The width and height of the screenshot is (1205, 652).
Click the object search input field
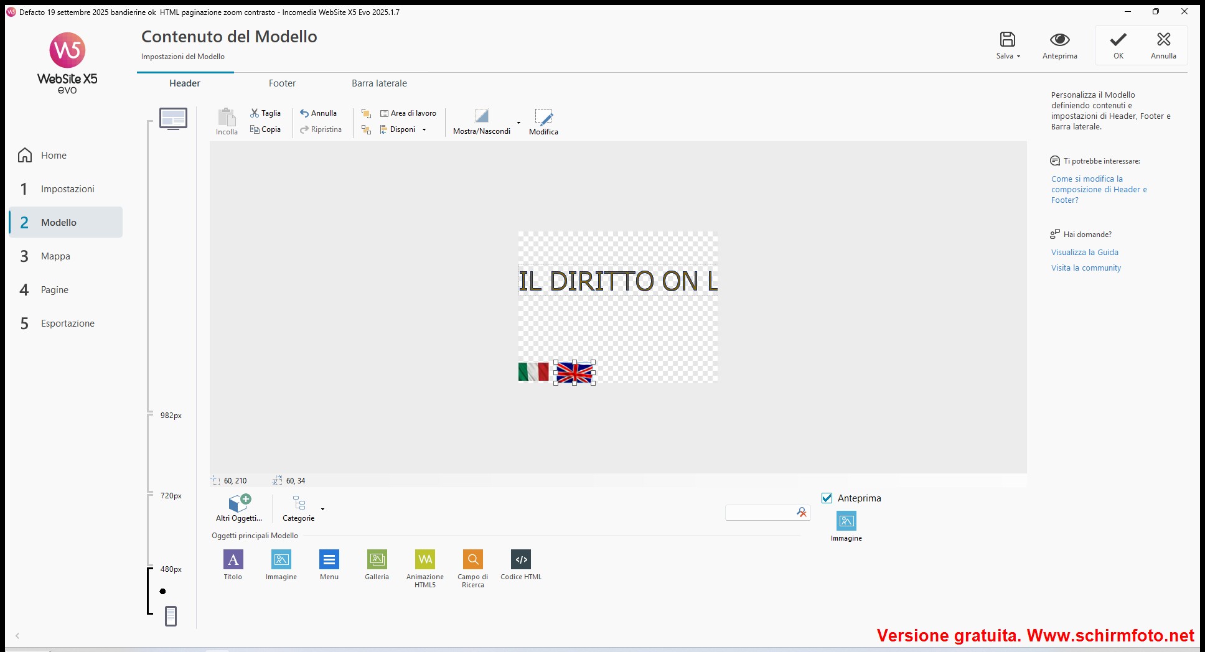point(759,512)
